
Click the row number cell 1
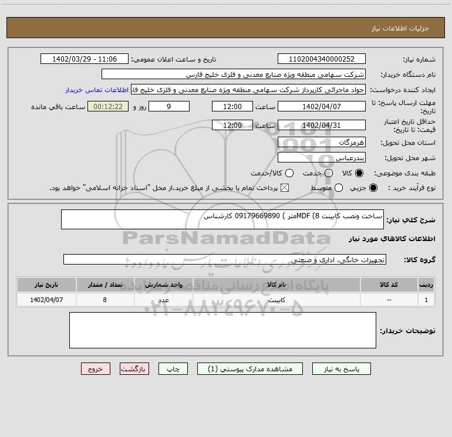(x=426, y=300)
